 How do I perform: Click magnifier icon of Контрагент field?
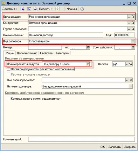pyautogui.click(x=133, y=23)
